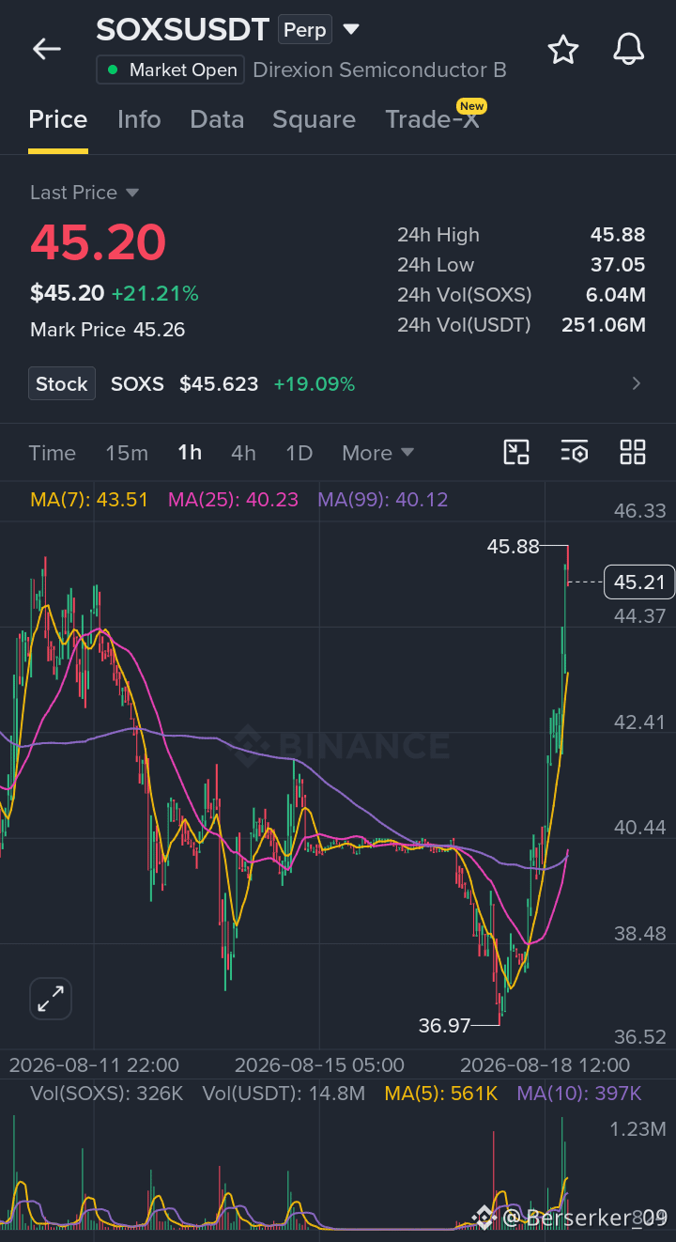Tap the 24h Vol(USDT) value 251.06M
This screenshot has width=676, height=1242.
[604, 325]
